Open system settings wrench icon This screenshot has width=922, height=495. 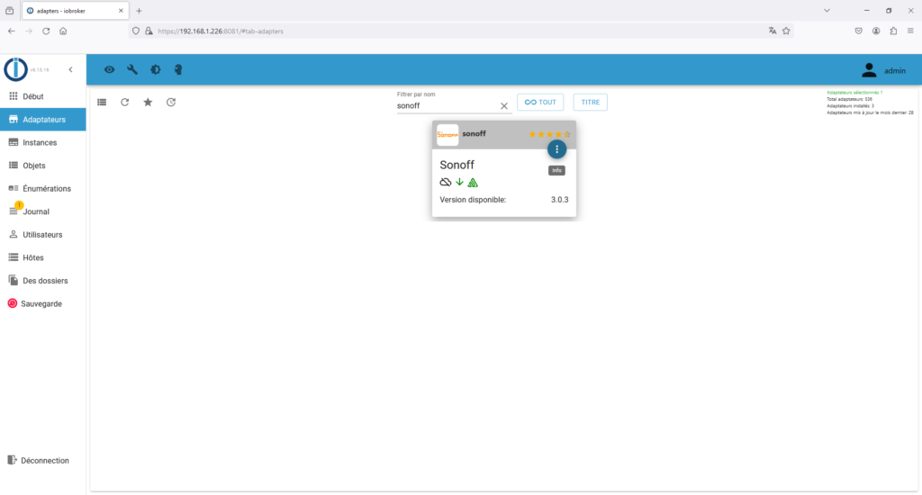point(132,69)
